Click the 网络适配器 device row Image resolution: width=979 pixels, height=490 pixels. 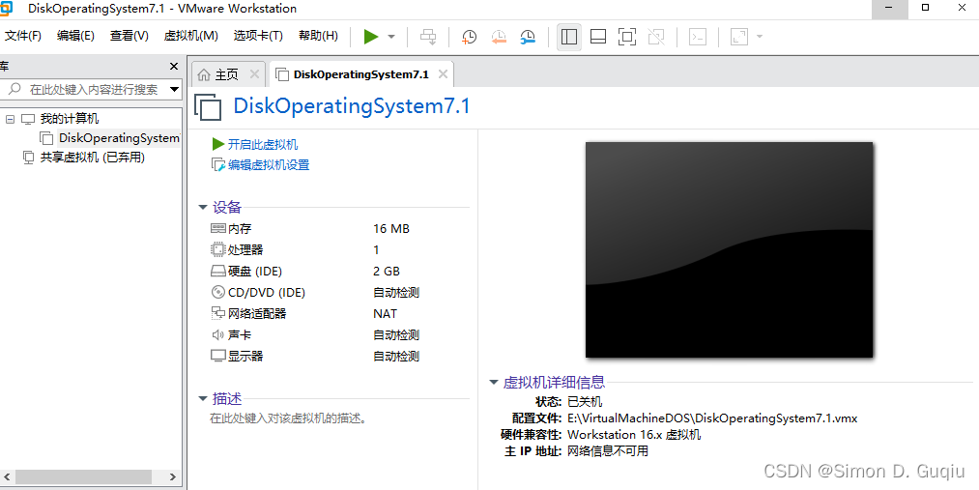(x=339, y=313)
